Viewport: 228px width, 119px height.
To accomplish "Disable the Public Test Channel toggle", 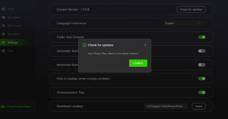I will click(x=202, y=37).
